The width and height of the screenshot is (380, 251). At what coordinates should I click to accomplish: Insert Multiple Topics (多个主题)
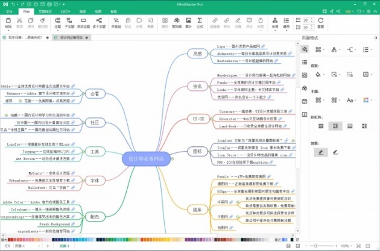99,23
